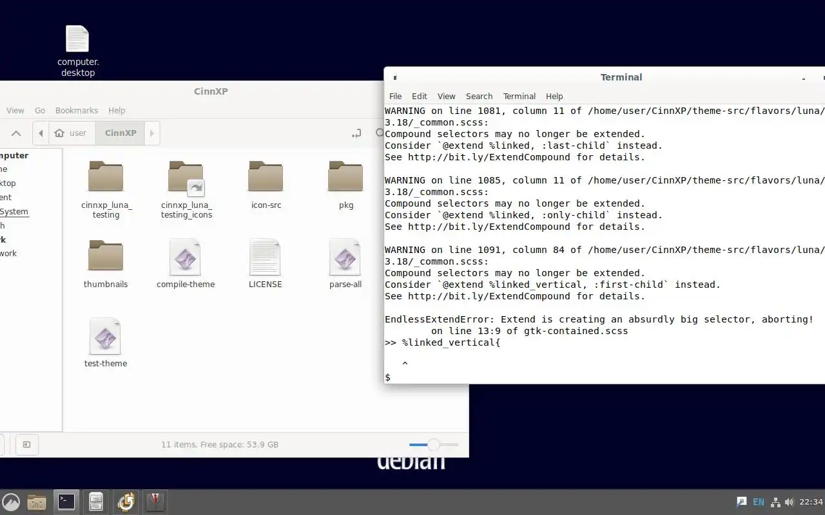The image size is (825, 515).
Task: Open the main menu in the taskbar
Action: [x=11, y=501]
